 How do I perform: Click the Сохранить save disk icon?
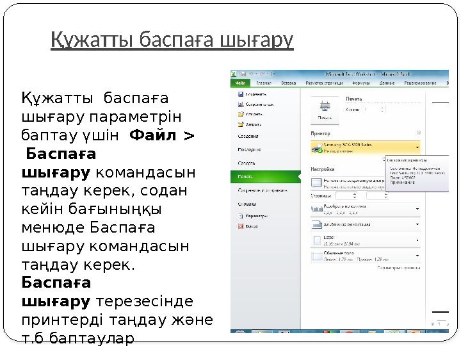(x=241, y=94)
